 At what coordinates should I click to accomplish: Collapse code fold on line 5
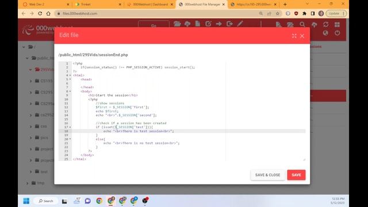click(x=70, y=79)
